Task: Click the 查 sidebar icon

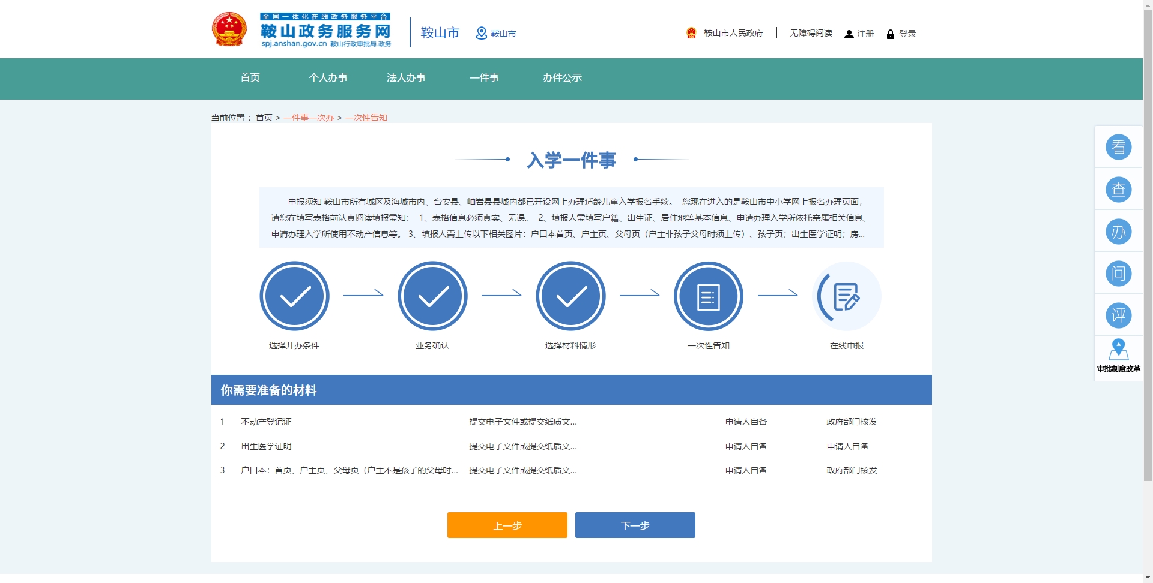Action: click(x=1118, y=190)
